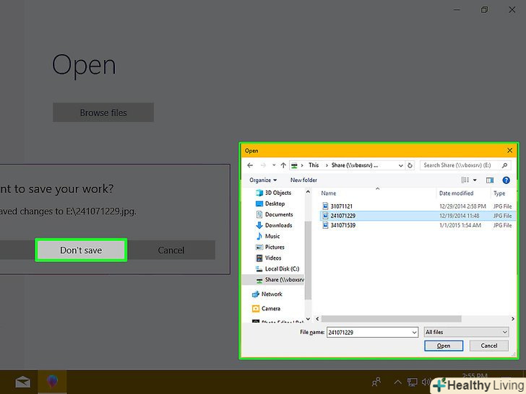Select Local Disk (C:) in navigation pane
This screenshot has width=526, height=394.
click(x=277, y=268)
